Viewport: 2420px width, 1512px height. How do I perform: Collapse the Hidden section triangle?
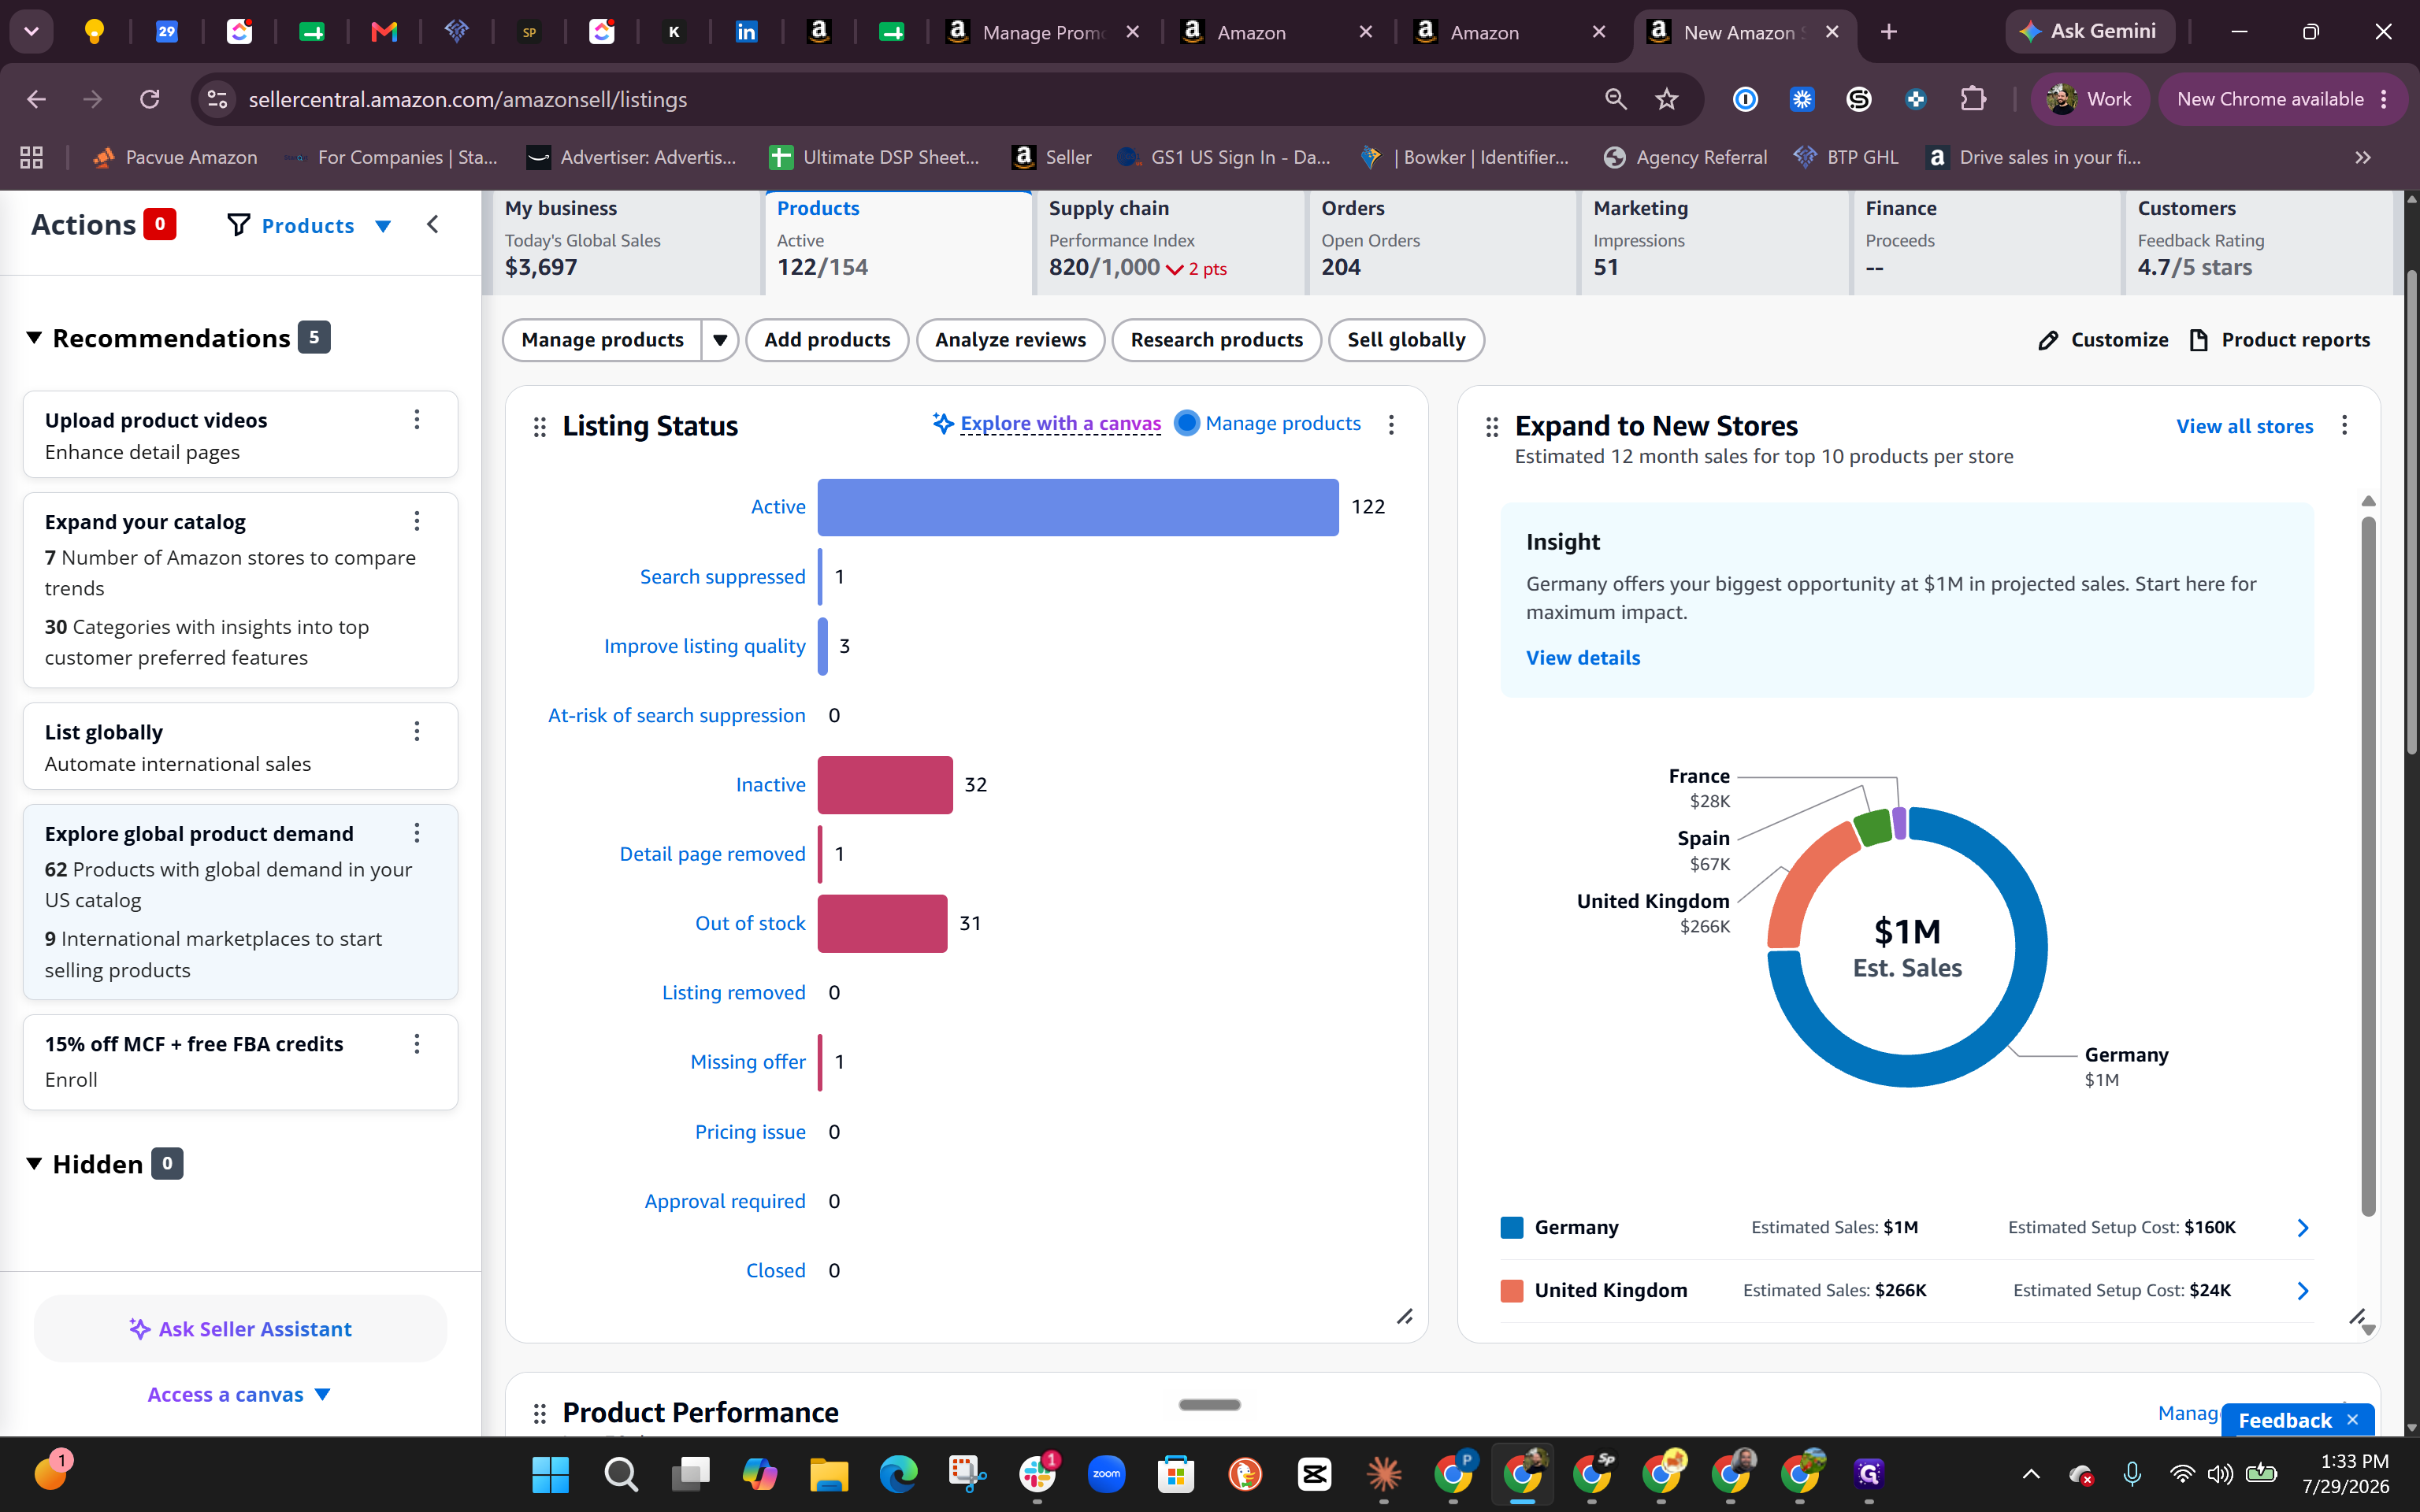[34, 1164]
